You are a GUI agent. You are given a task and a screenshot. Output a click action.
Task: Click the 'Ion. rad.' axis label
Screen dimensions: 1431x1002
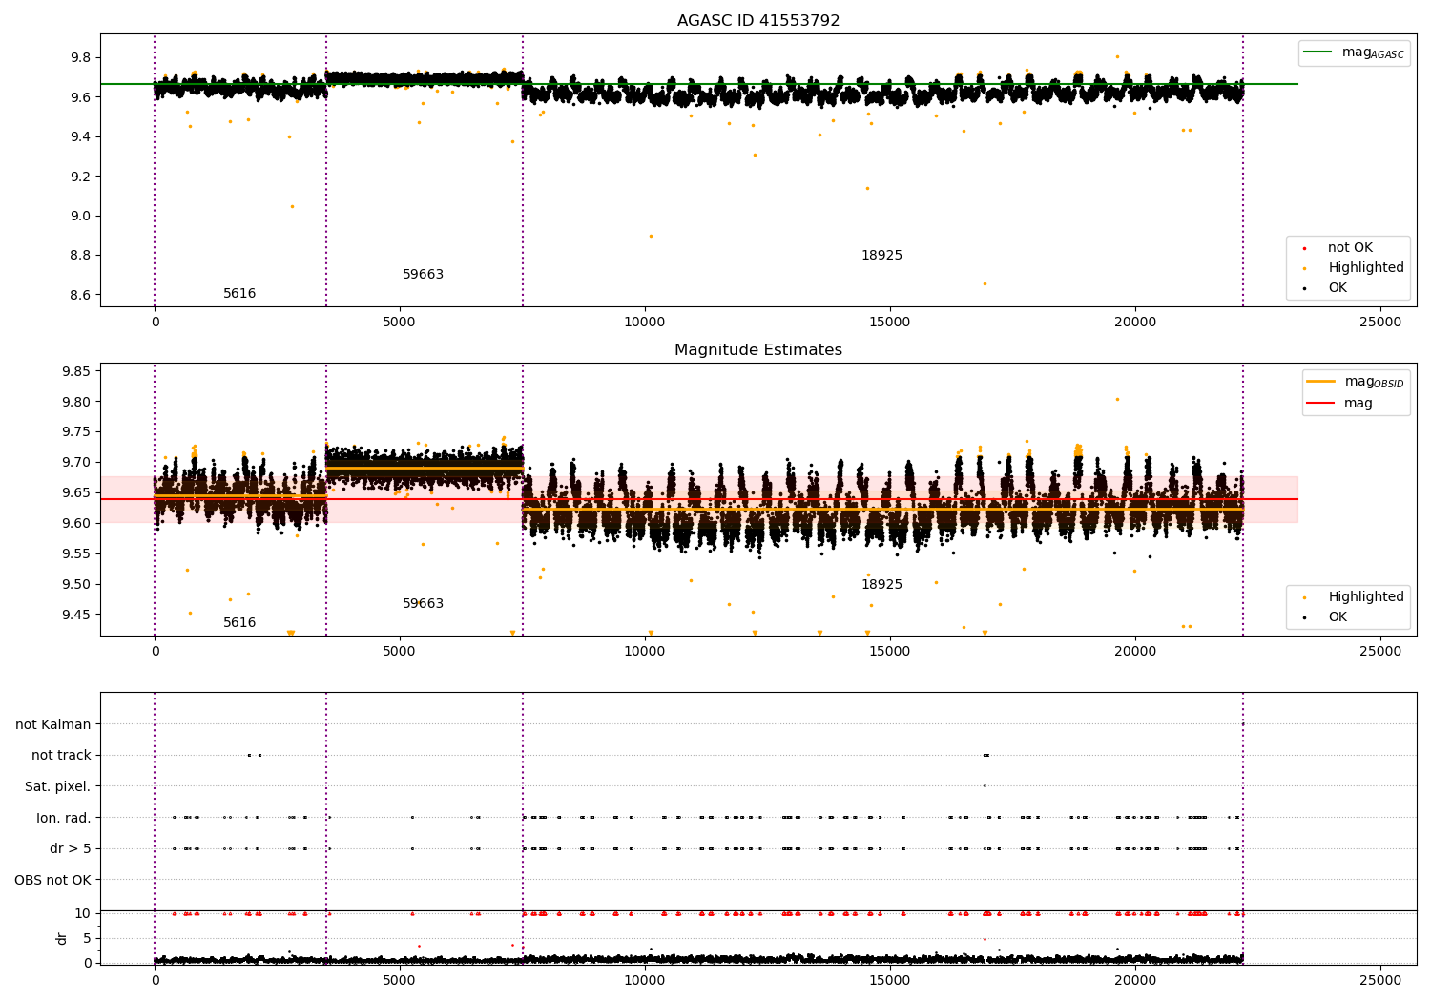(x=64, y=818)
